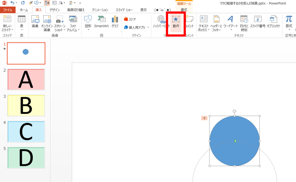Select the 挿入 ribbon tab
Image resolution: width=296 pixels, height=182 pixels.
(38, 10)
